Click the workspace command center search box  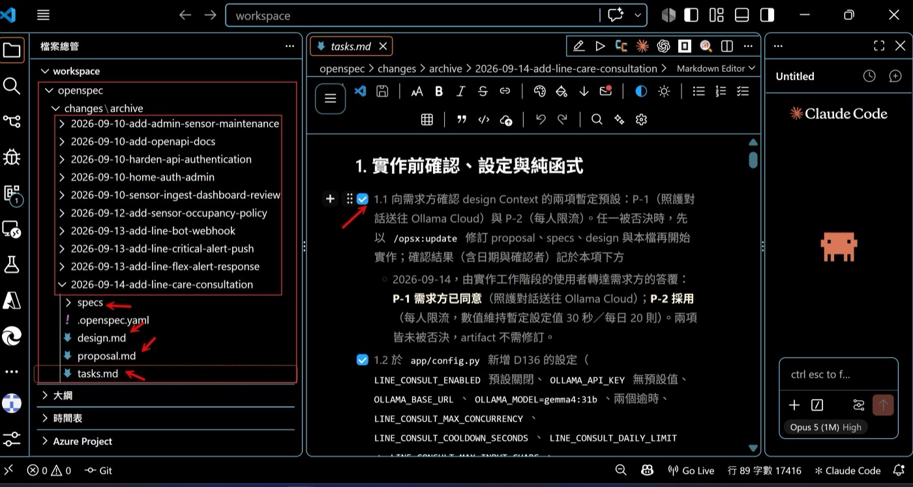(x=412, y=15)
